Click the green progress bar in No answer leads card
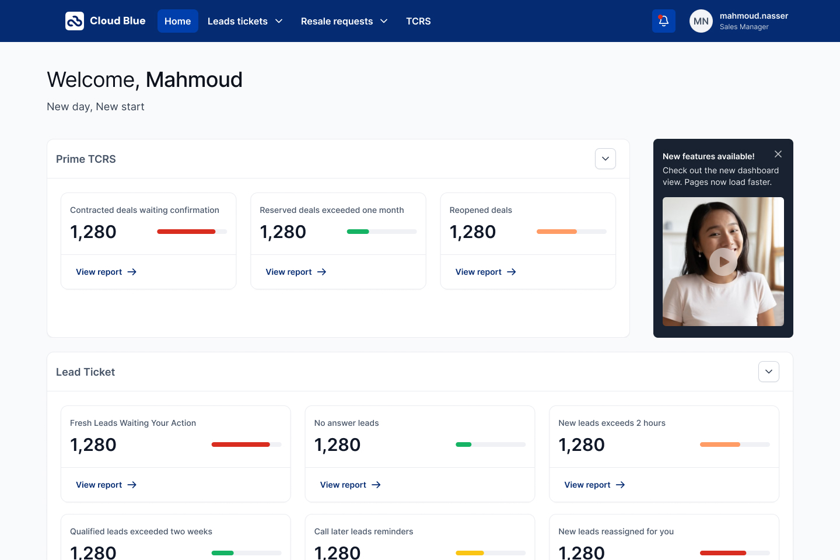840x560 pixels. click(x=491, y=444)
